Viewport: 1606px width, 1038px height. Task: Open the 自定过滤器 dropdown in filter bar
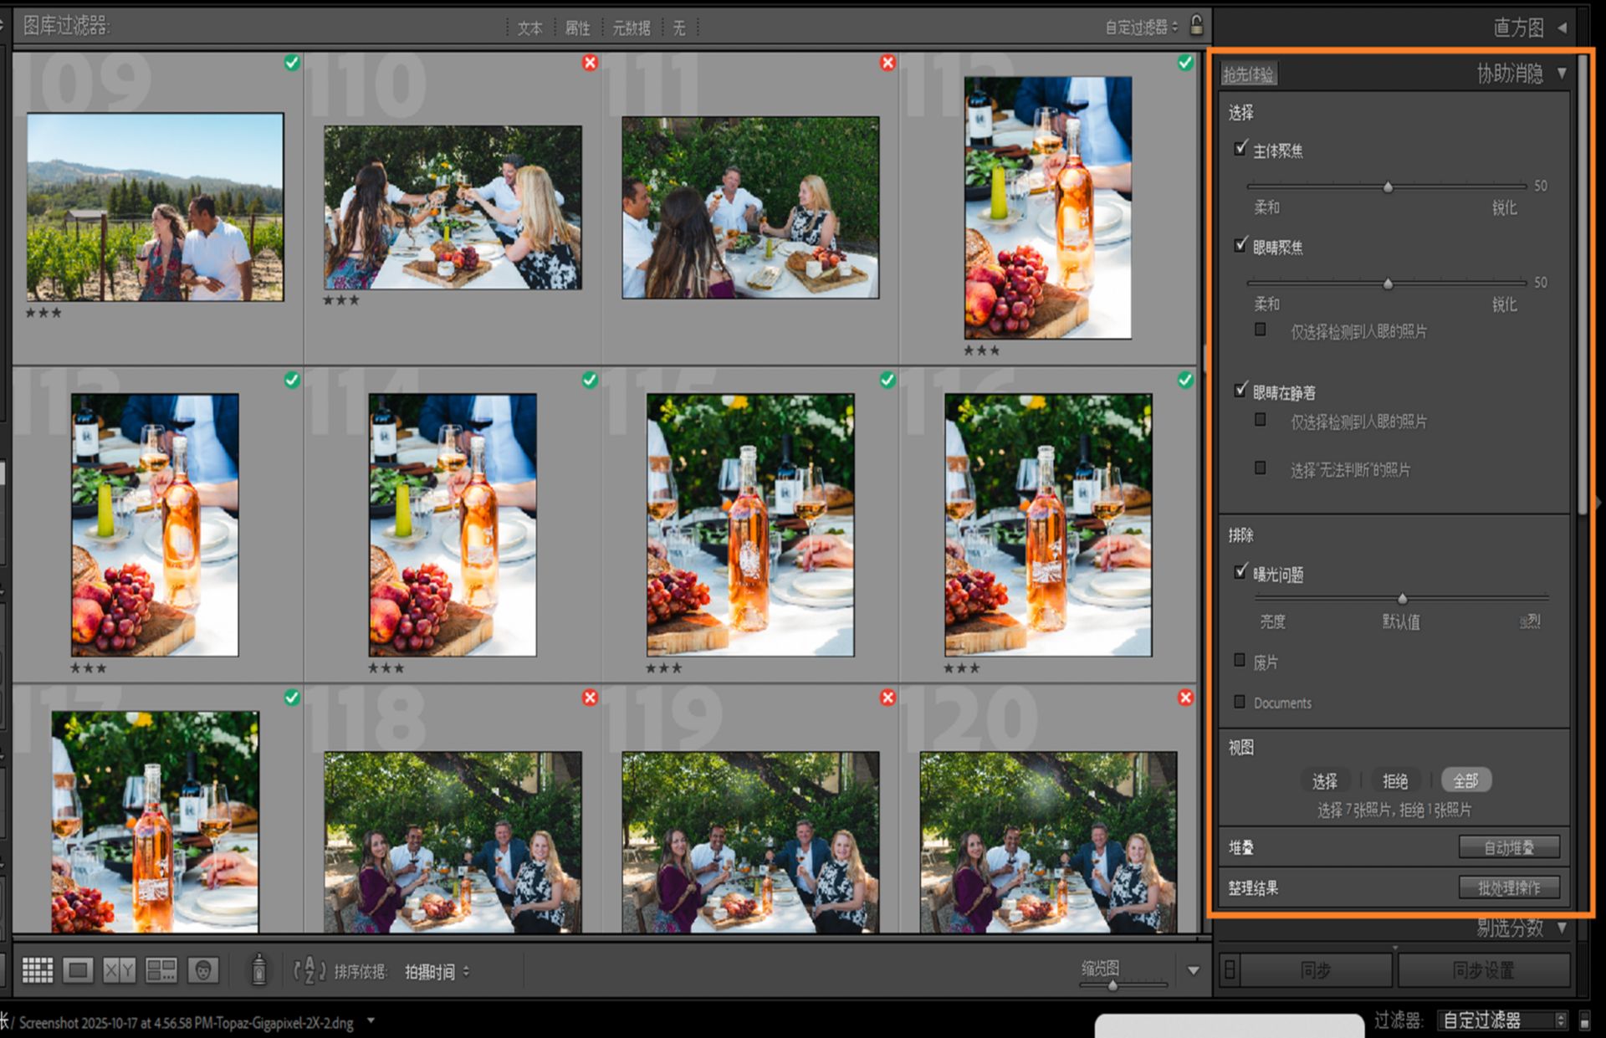coord(1142,28)
